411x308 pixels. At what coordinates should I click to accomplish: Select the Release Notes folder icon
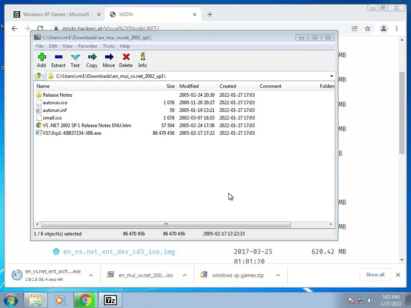pyautogui.click(x=39, y=95)
